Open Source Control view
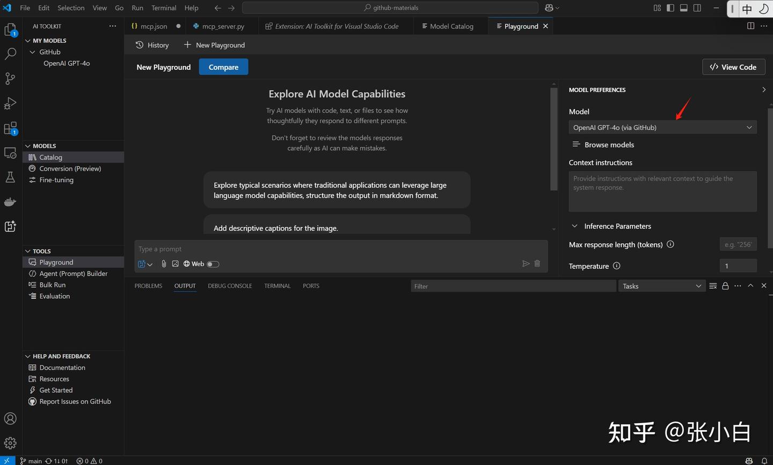 coord(10,78)
